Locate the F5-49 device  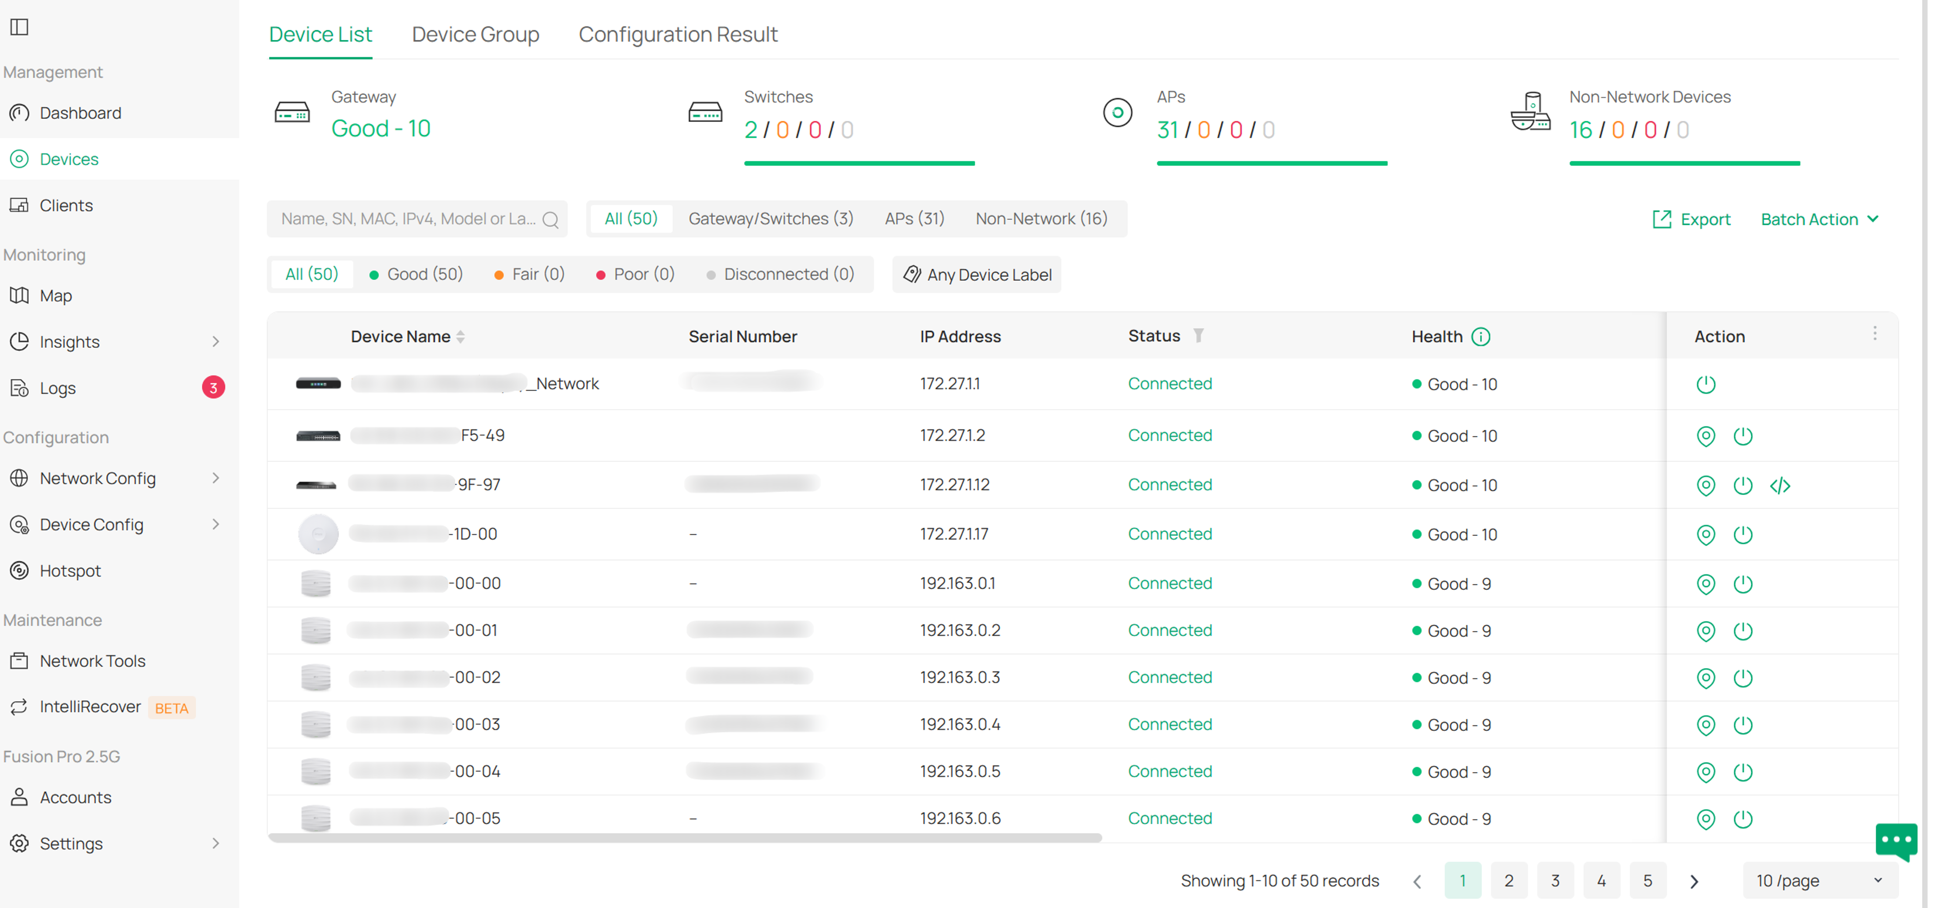pos(1706,436)
